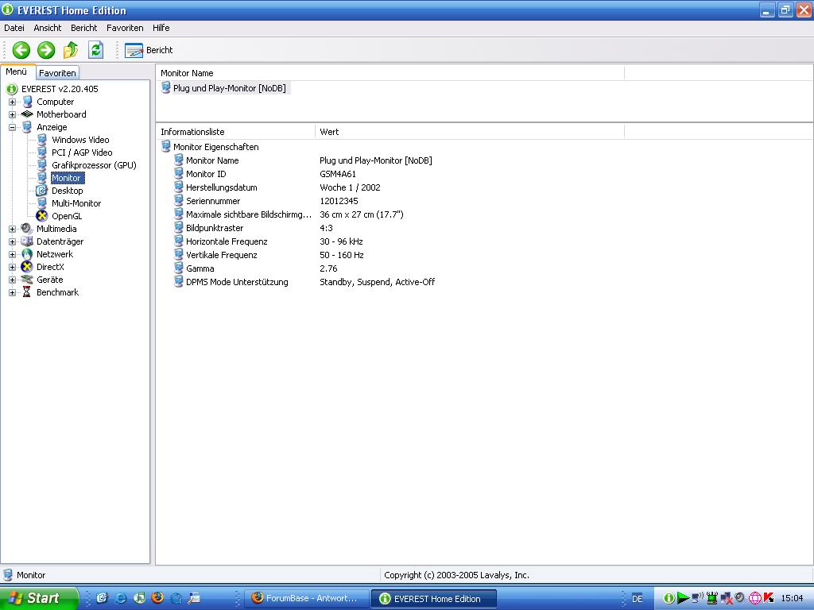Switch to the Menü tab
Viewport: 814px width, 610px height.
click(x=17, y=72)
